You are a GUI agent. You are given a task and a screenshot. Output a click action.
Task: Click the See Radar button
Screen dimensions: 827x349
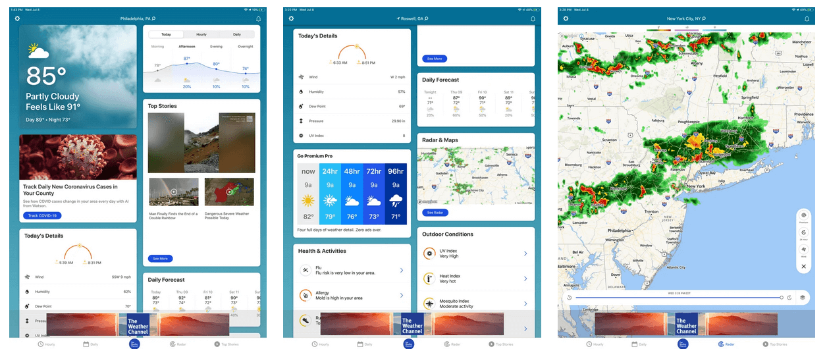point(435,213)
